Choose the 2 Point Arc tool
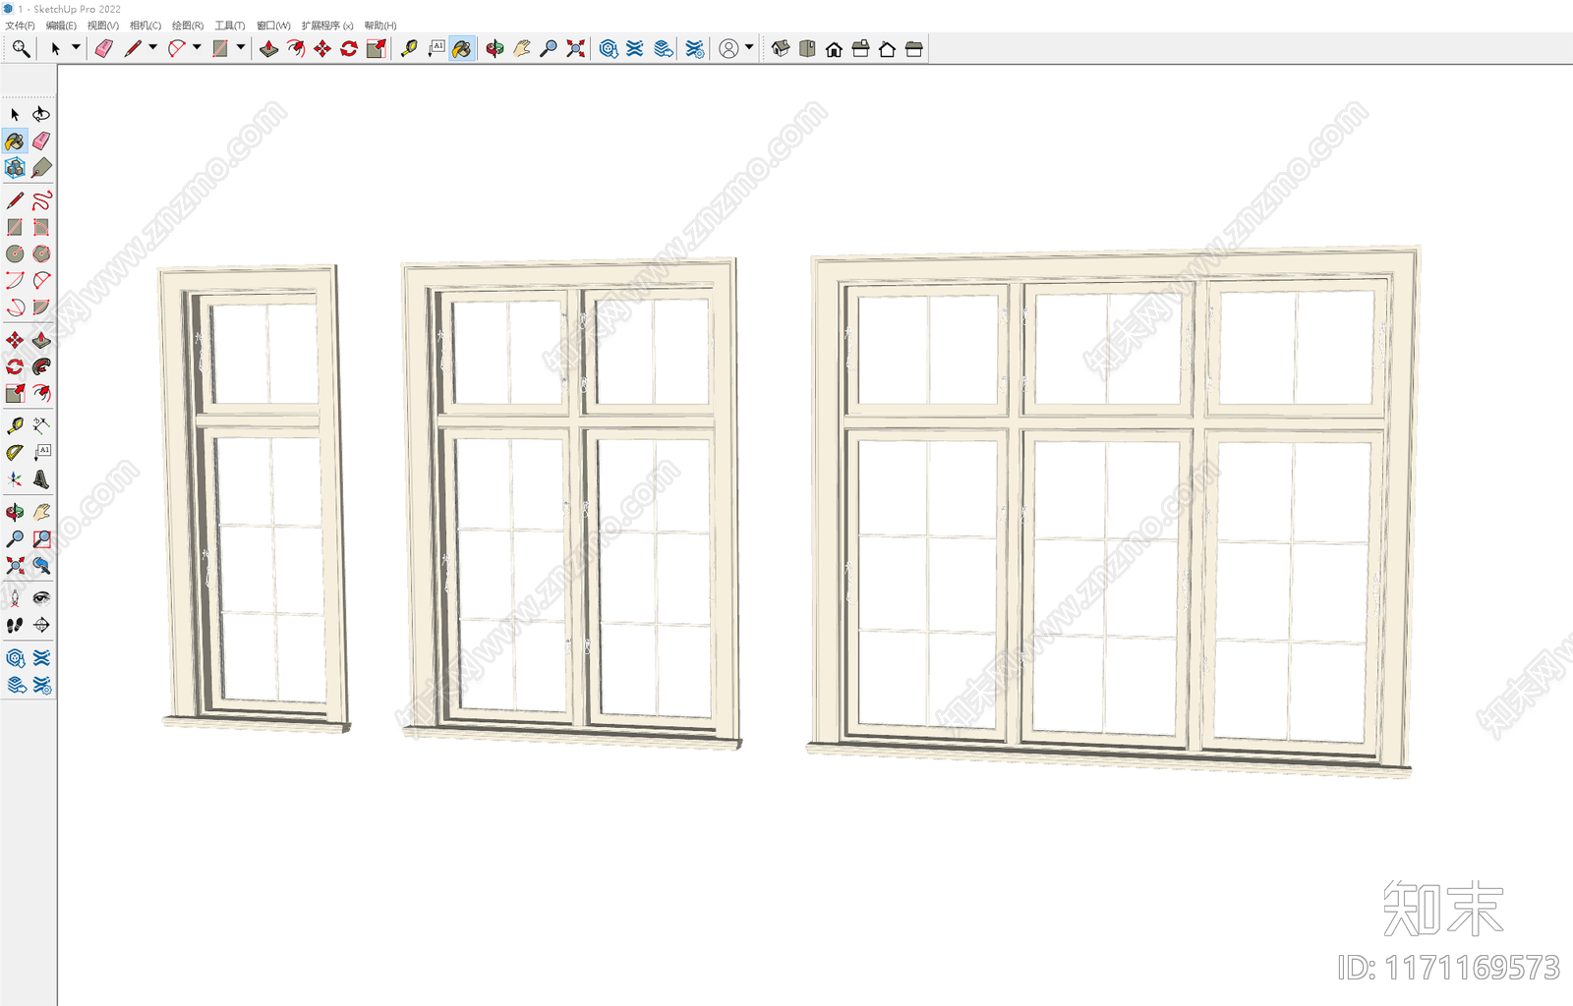The height and width of the screenshot is (1006, 1573). click(x=41, y=280)
